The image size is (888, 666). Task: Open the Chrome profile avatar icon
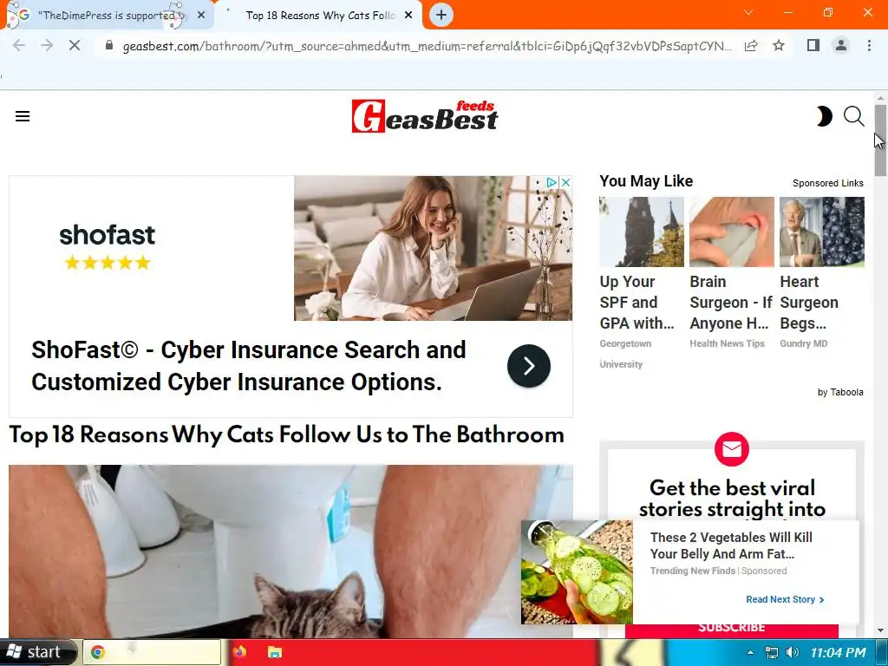(841, 45)
